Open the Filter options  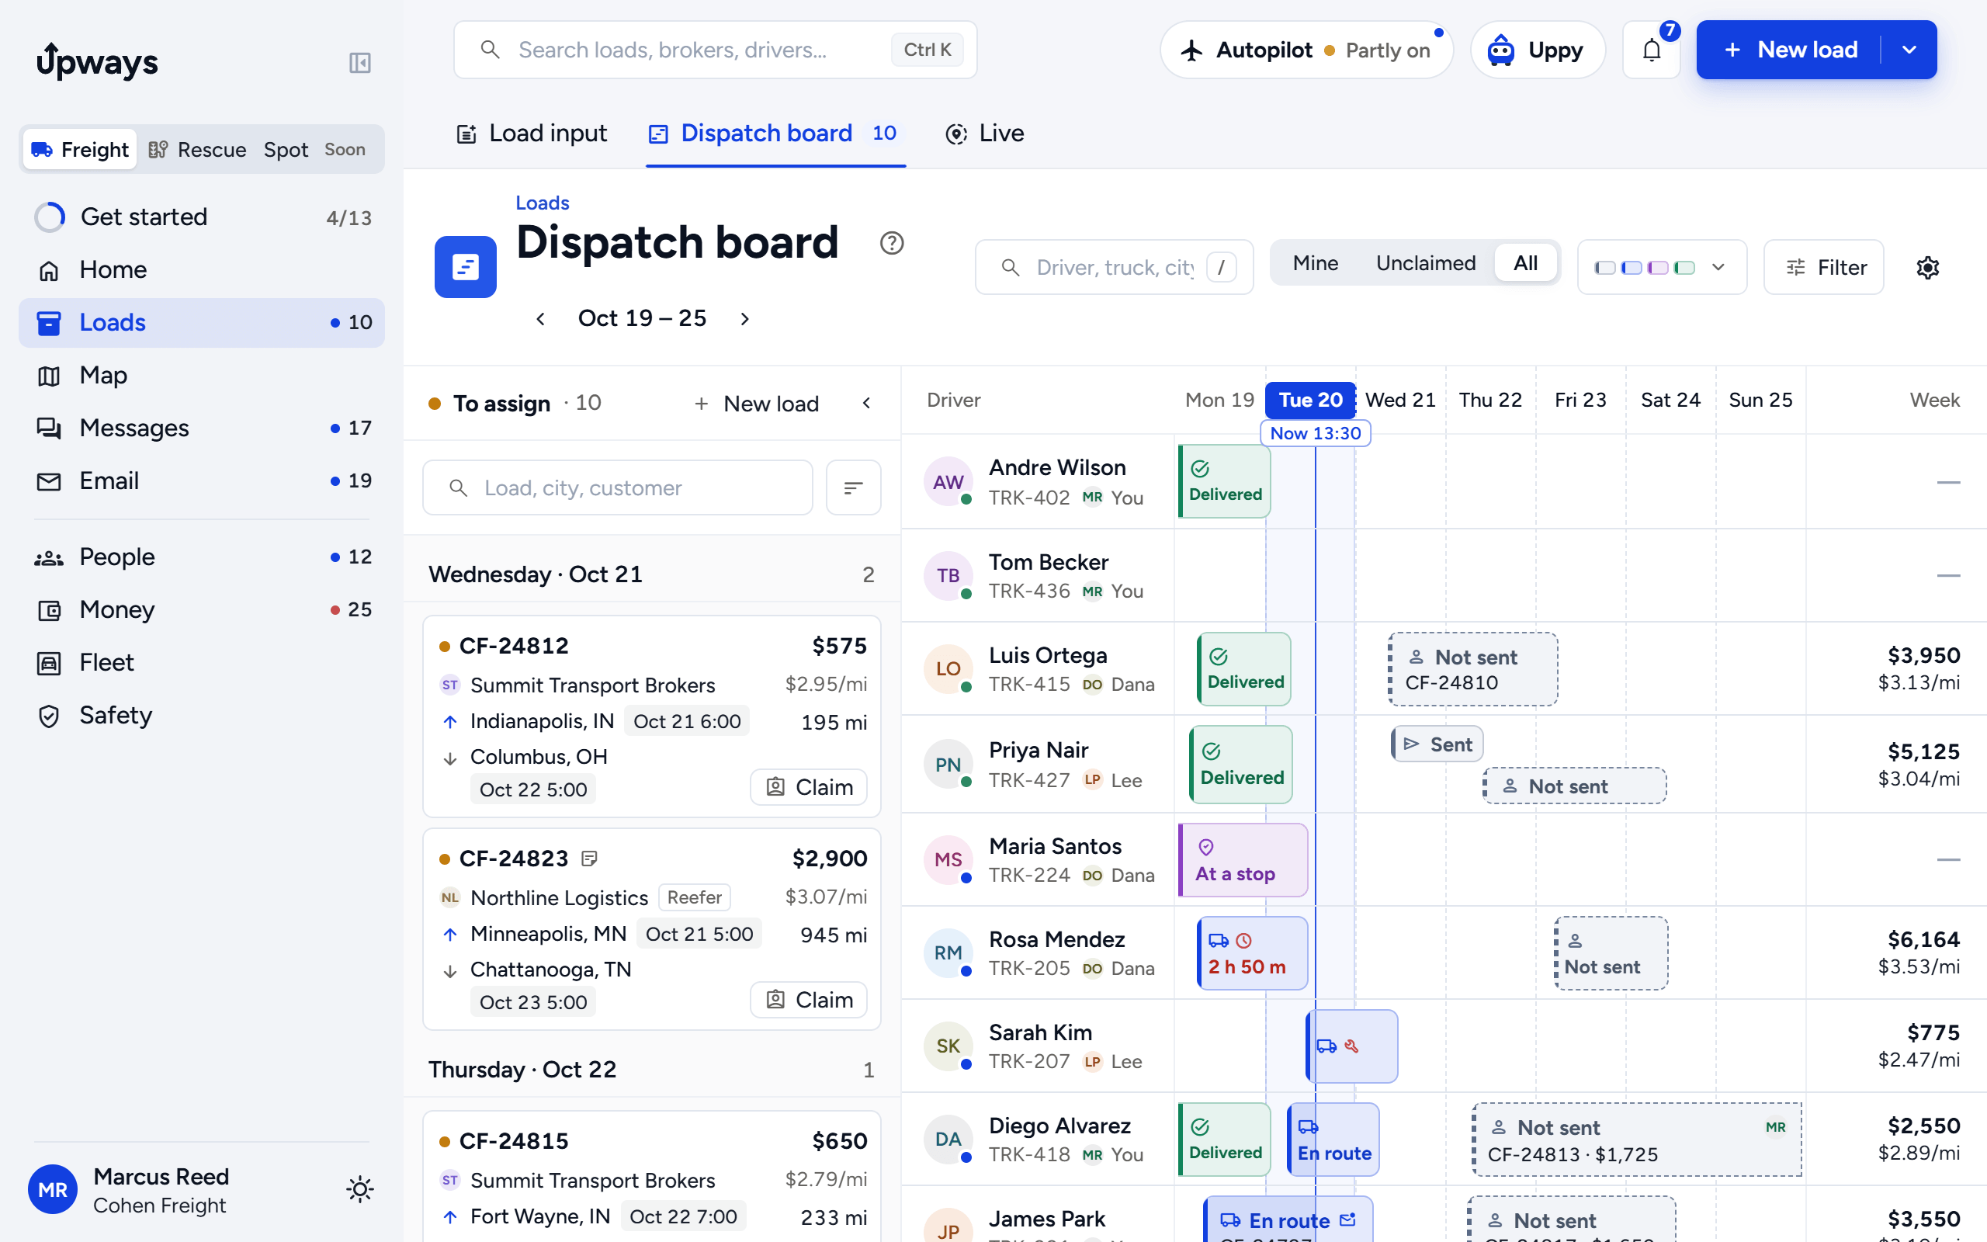(1823, 267)
